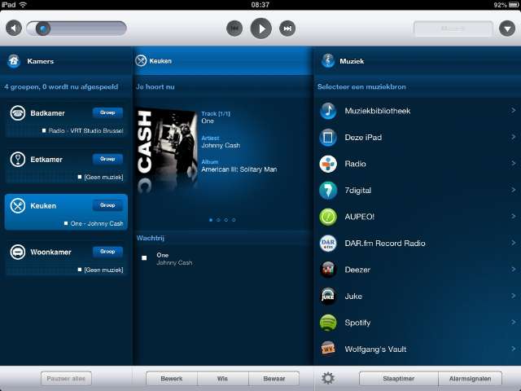Skip to the previous track

point(234,29)
